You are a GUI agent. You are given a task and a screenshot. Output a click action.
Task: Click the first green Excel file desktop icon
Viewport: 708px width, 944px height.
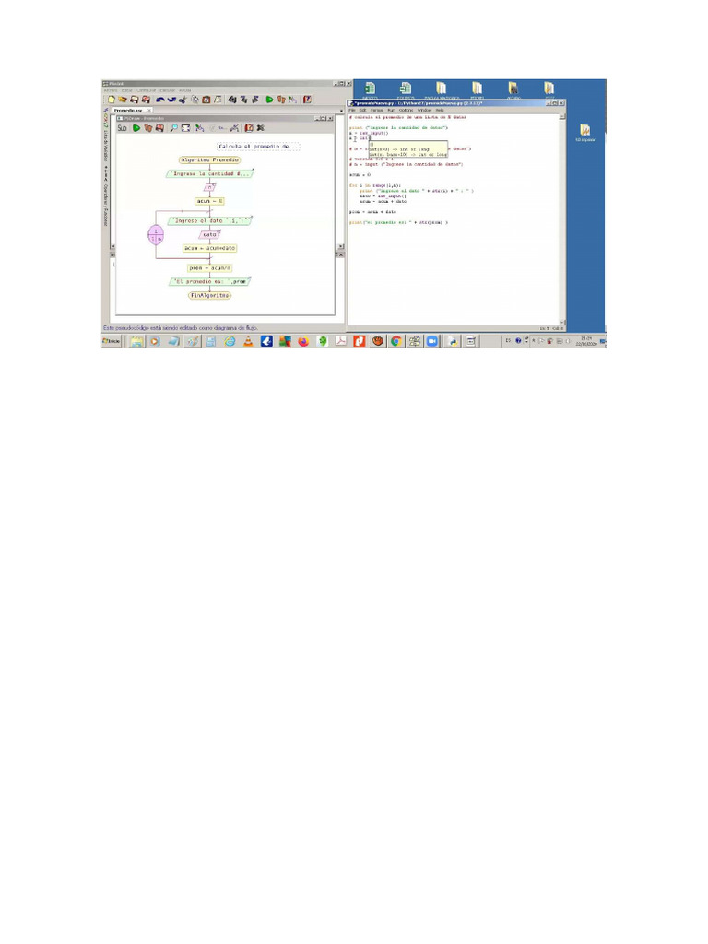click(x=370, y=89)
